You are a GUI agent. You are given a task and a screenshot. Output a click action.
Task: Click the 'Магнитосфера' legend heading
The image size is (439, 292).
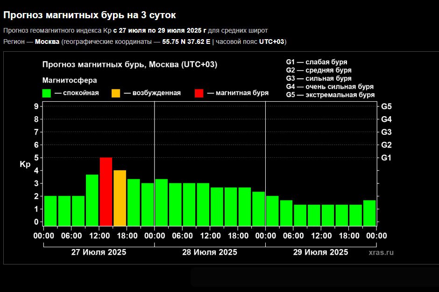[70, 81]
